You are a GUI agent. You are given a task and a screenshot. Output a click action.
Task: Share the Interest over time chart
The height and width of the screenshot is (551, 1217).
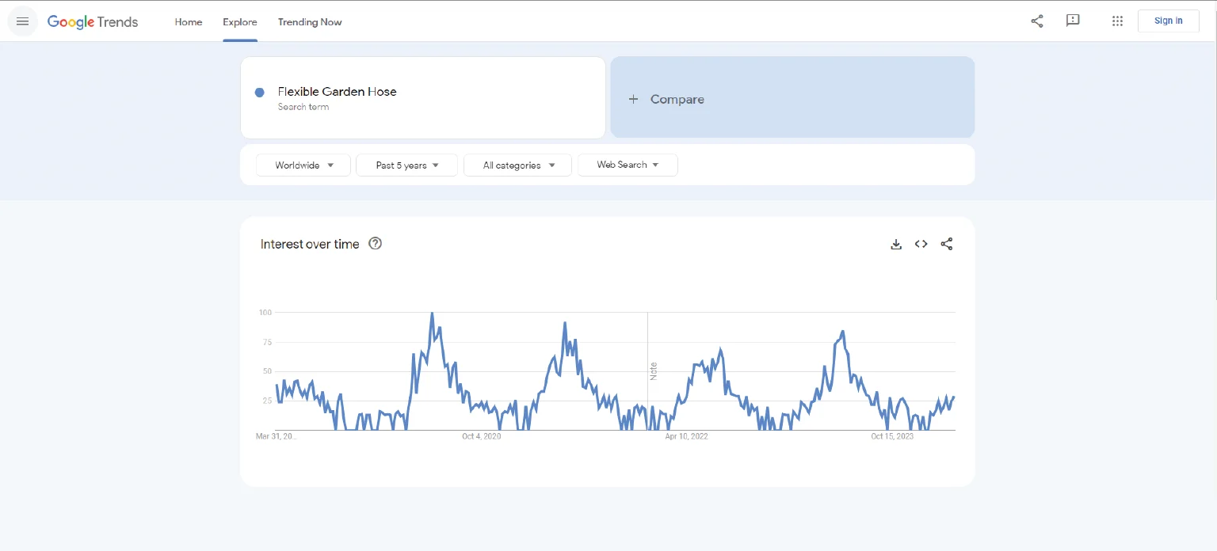click(946, 245)
